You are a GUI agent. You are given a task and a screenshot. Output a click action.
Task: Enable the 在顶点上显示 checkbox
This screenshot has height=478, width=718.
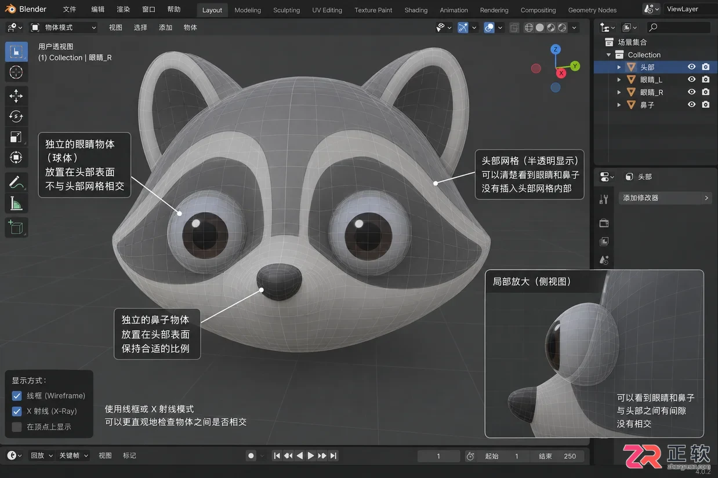[x=17, y=427]
